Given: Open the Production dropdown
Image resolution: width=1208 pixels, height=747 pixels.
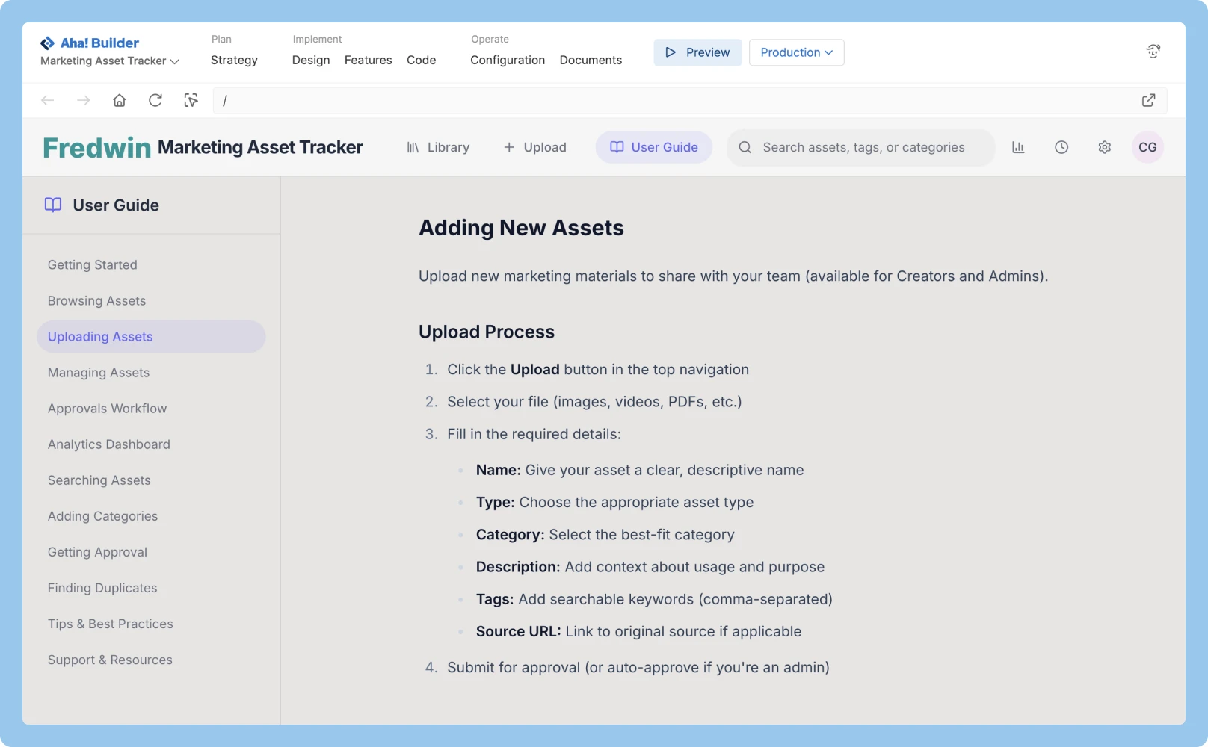Looking at the screenshot, I should pyautogui.click(x=795, y=52).
